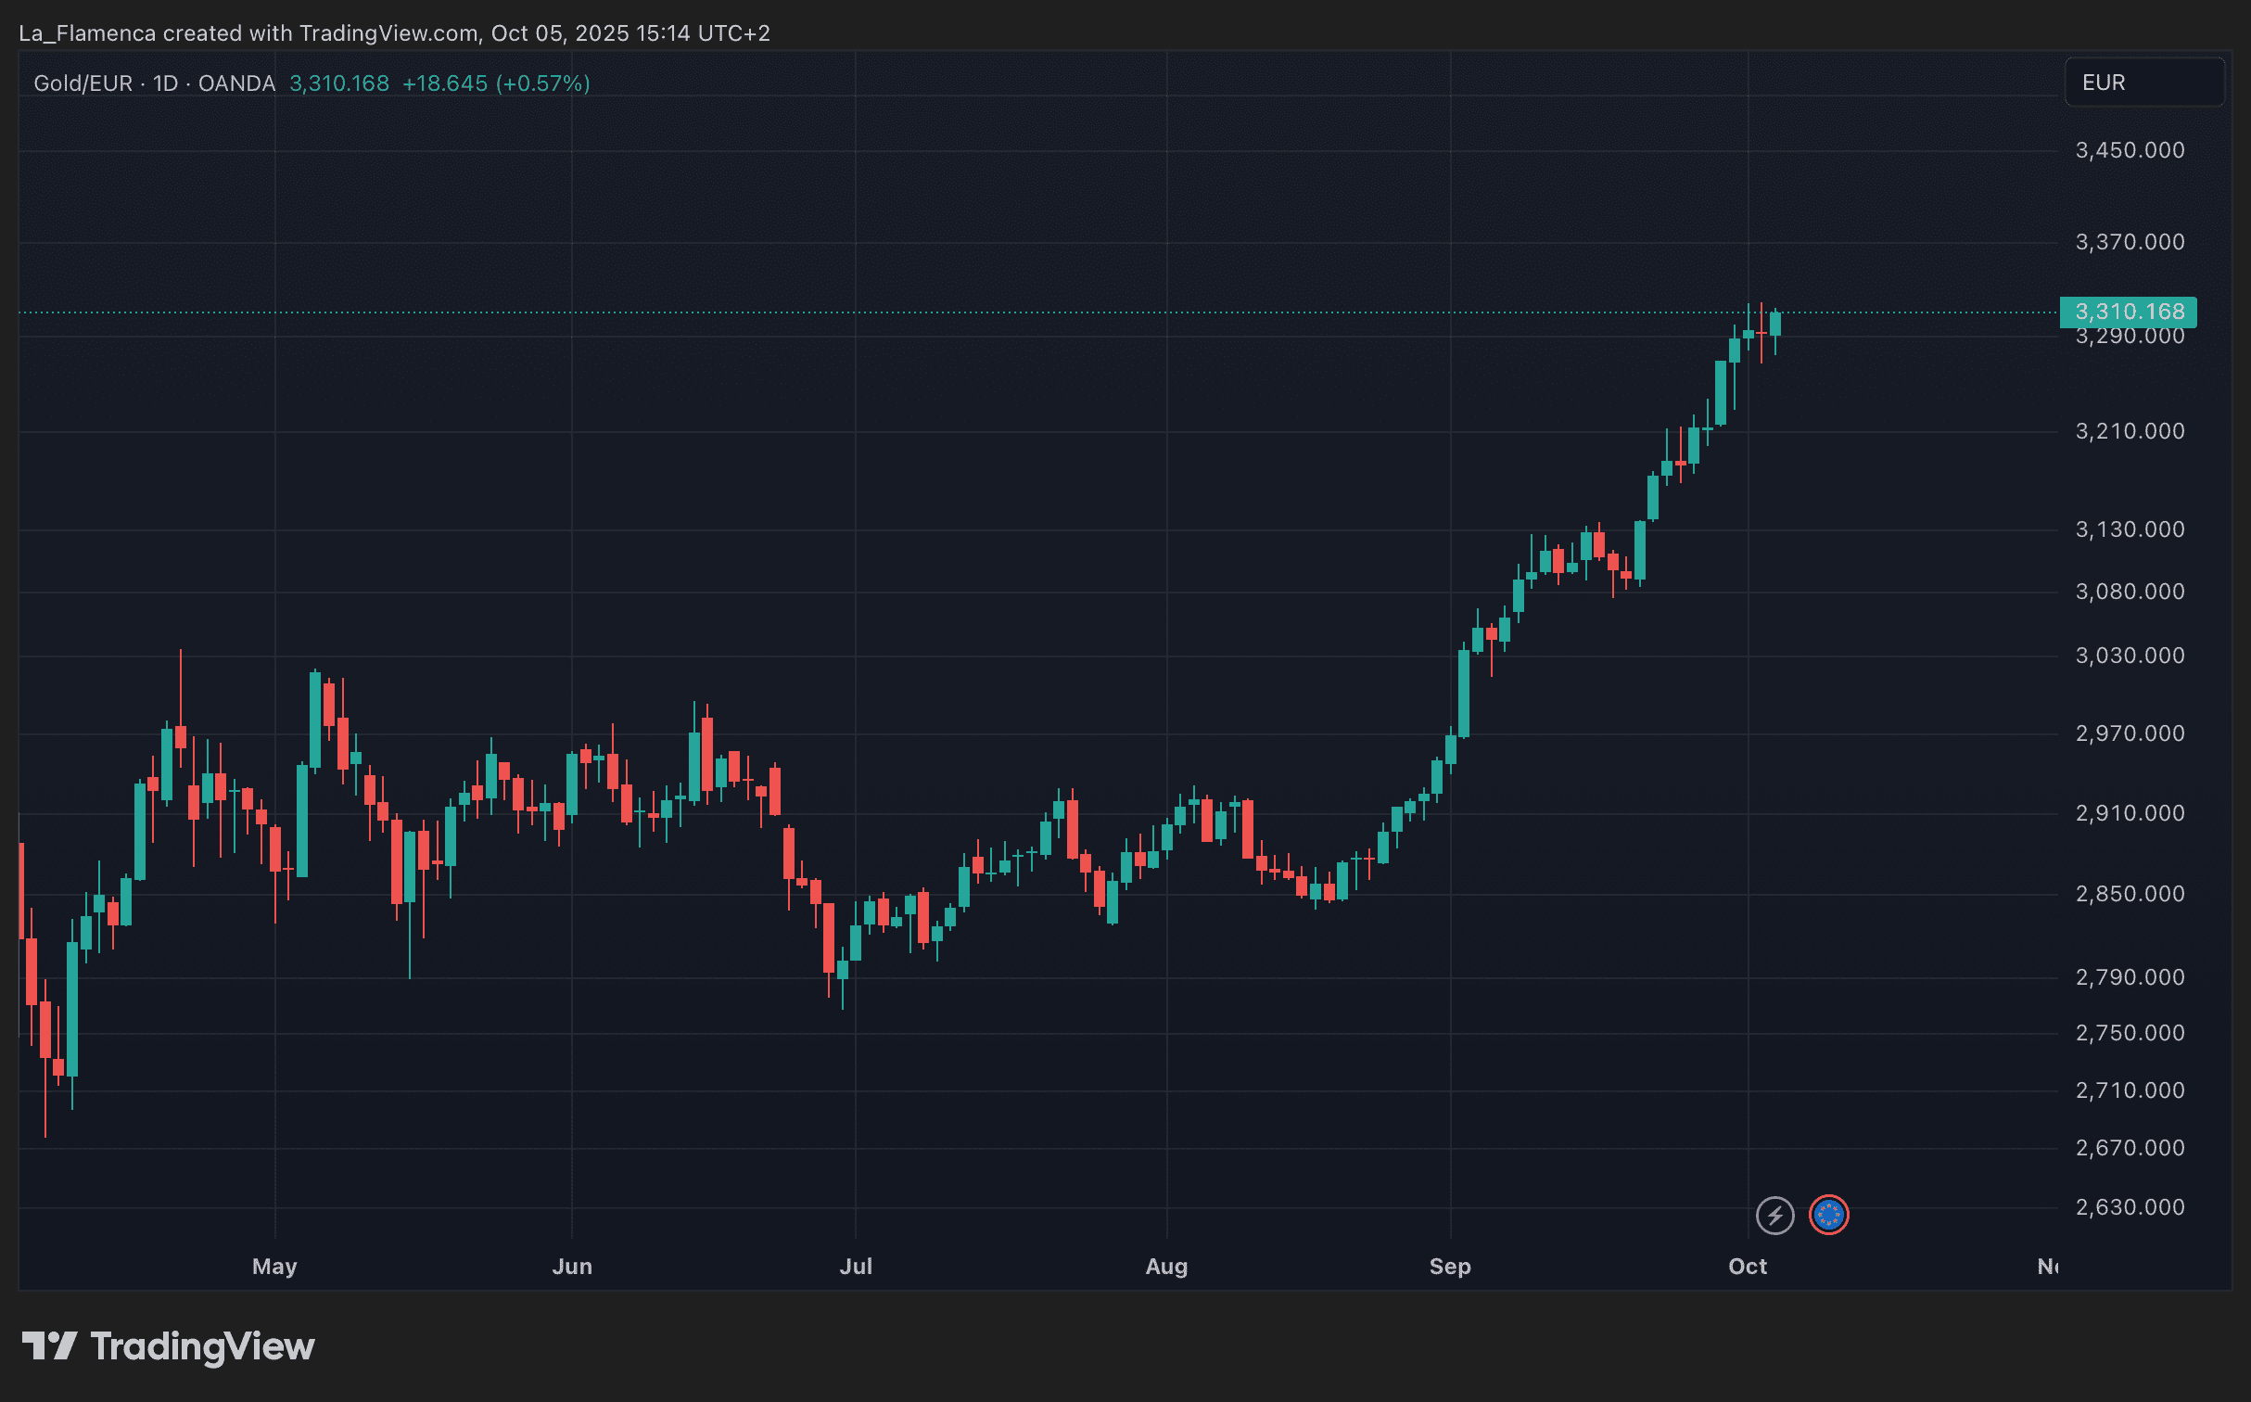Screen dimensions: 2251x1402
Task: Click the 3,030.000 price scale label
Action: (2130, 656)
